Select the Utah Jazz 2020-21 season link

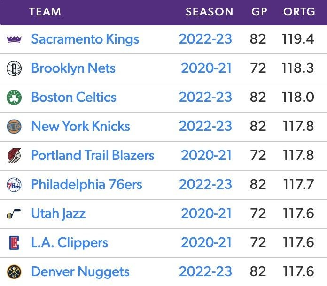[x=207, y=214]
